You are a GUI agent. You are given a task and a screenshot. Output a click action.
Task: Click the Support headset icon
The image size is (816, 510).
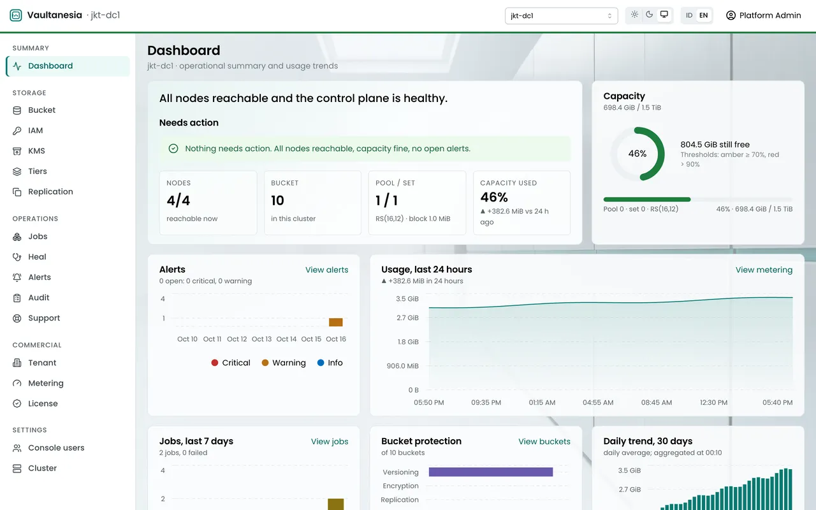(x=17, y=318)
